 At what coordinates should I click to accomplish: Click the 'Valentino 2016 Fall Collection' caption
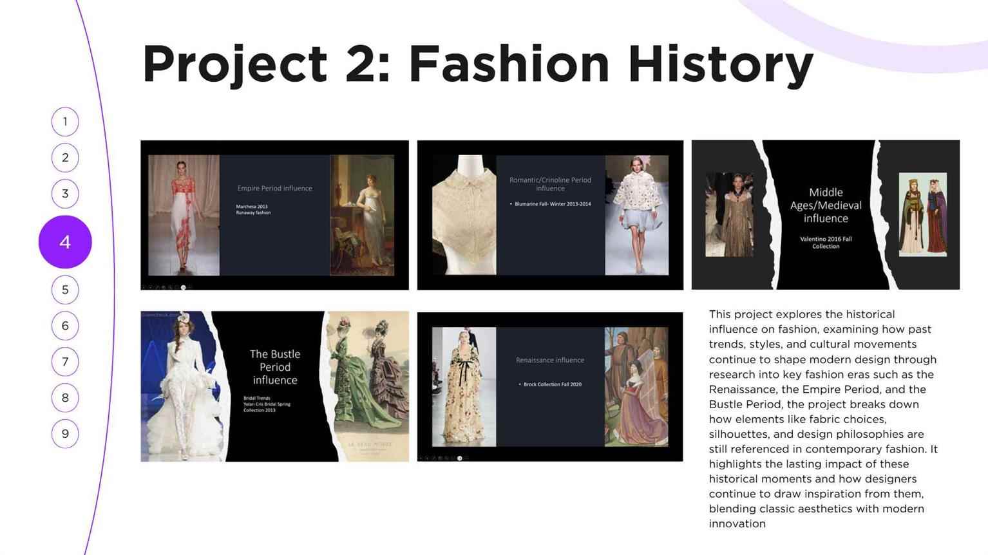click(826, 243)
